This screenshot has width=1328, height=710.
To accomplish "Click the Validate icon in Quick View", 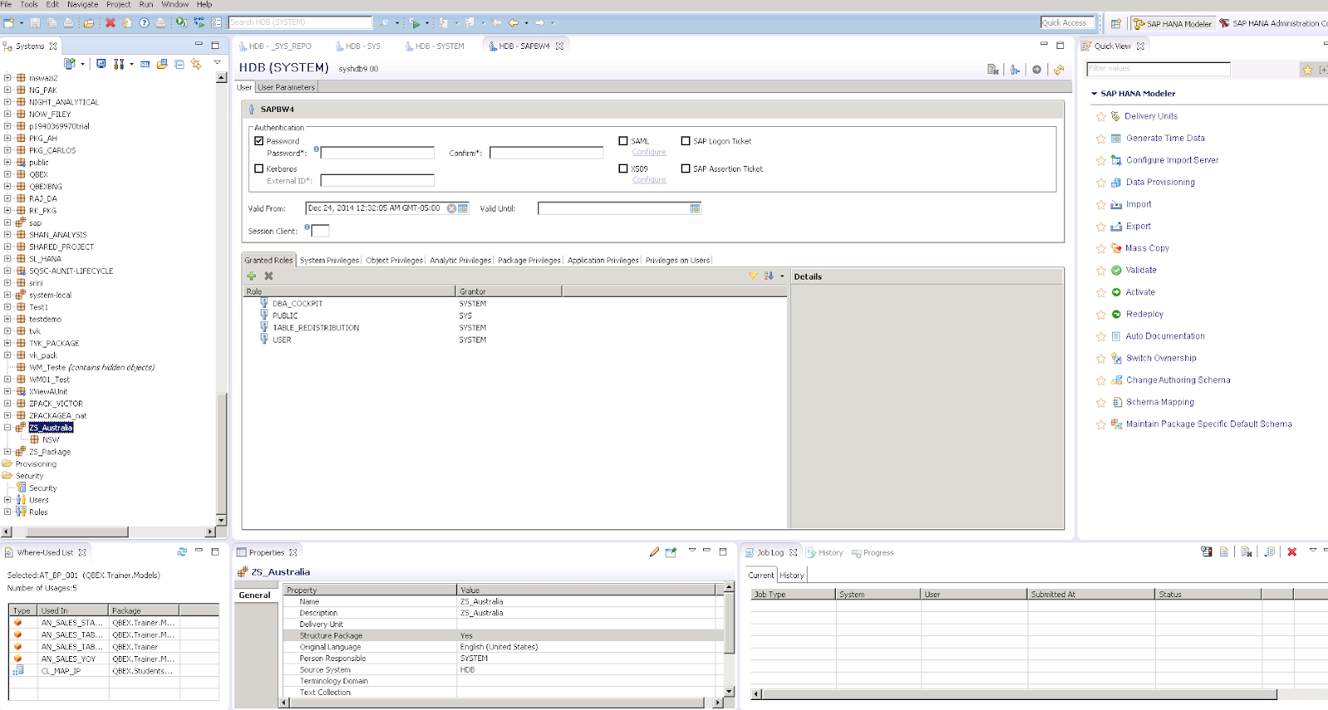I will (1116, 270).
